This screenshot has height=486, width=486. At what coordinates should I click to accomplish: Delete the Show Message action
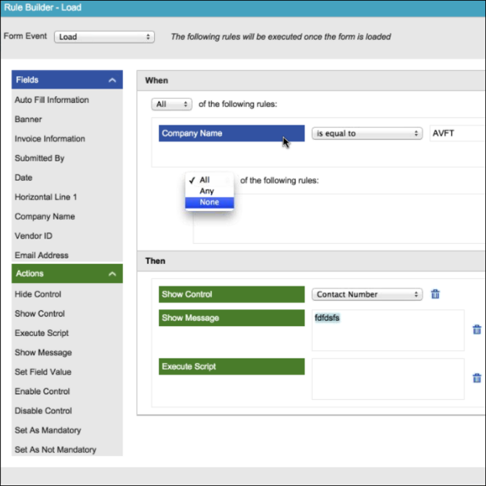[477, 329]
